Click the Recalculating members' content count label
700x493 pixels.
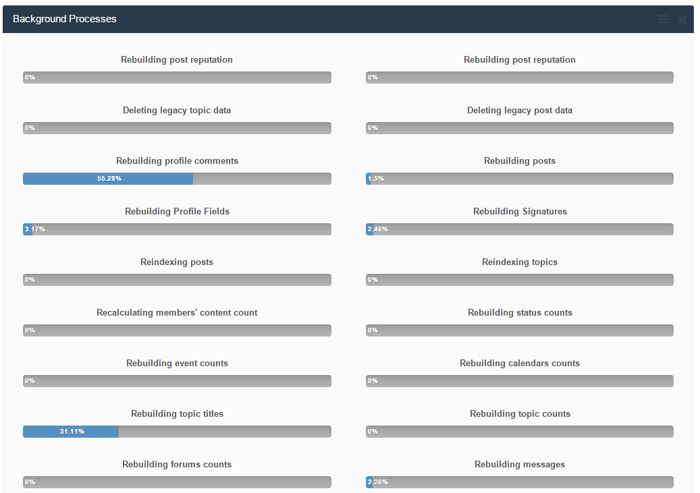[177, 312]
